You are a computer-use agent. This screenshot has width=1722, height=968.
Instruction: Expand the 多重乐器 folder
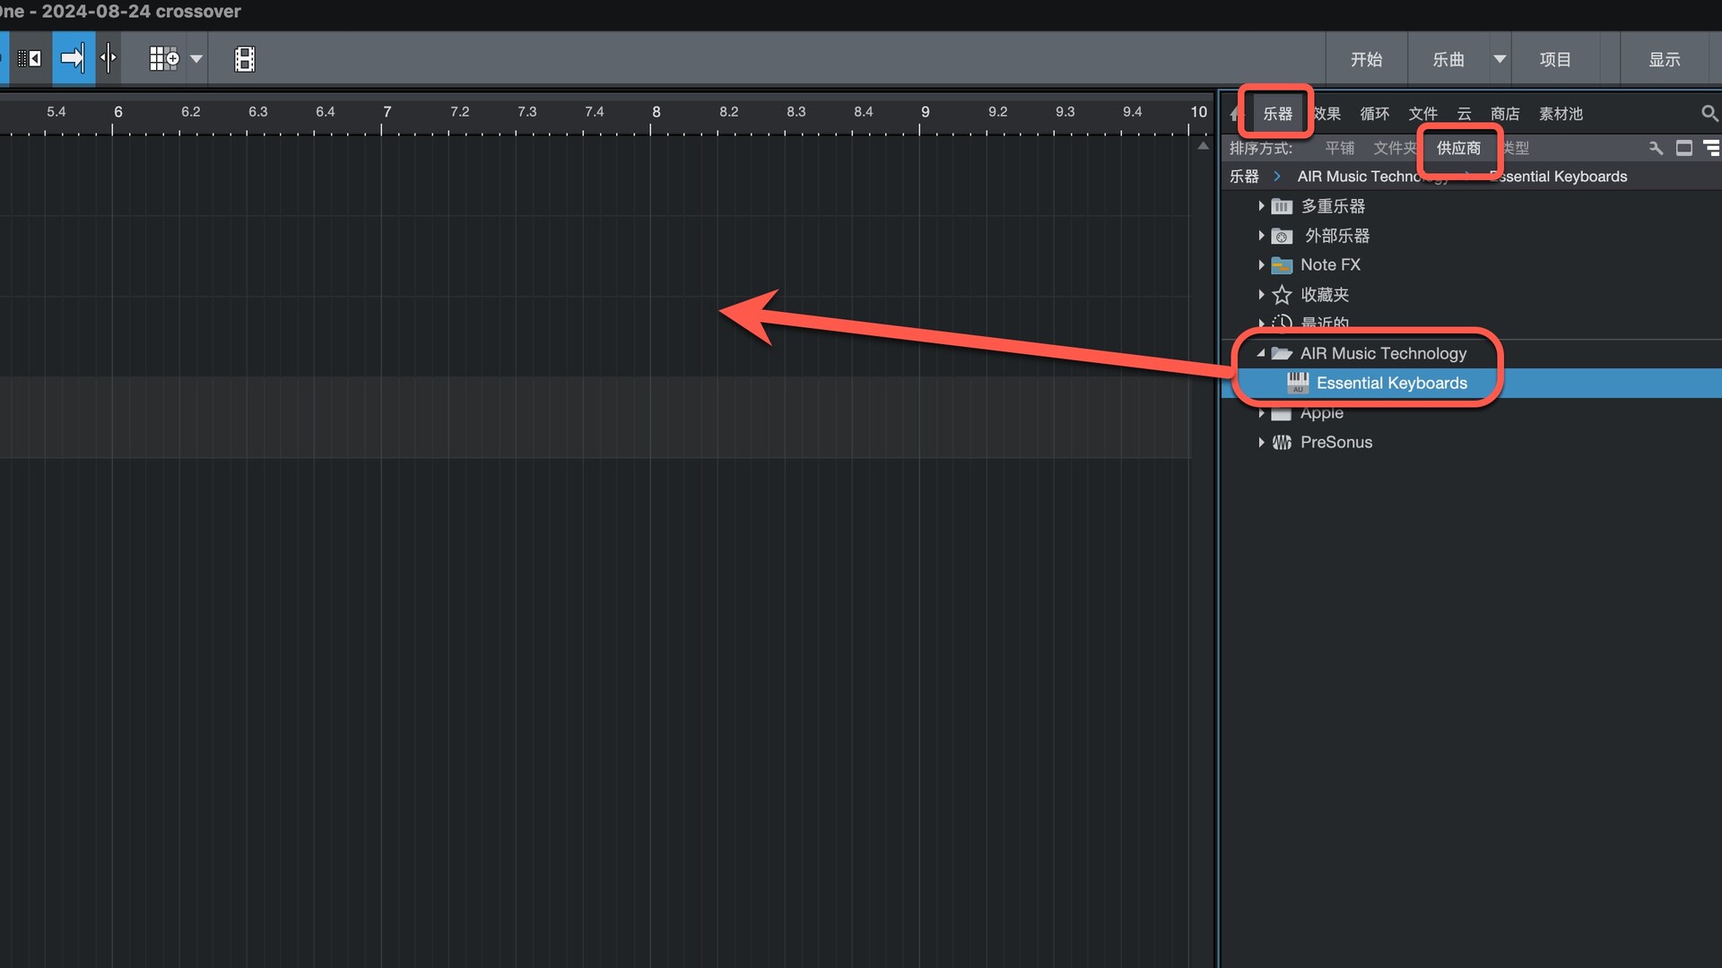click(x=1261, y=206)
